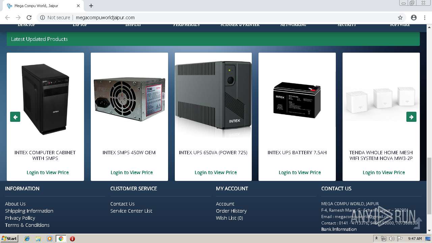Open INTEX SMPS 450W OEM title

pyautogui.click(x=129, y=153)
